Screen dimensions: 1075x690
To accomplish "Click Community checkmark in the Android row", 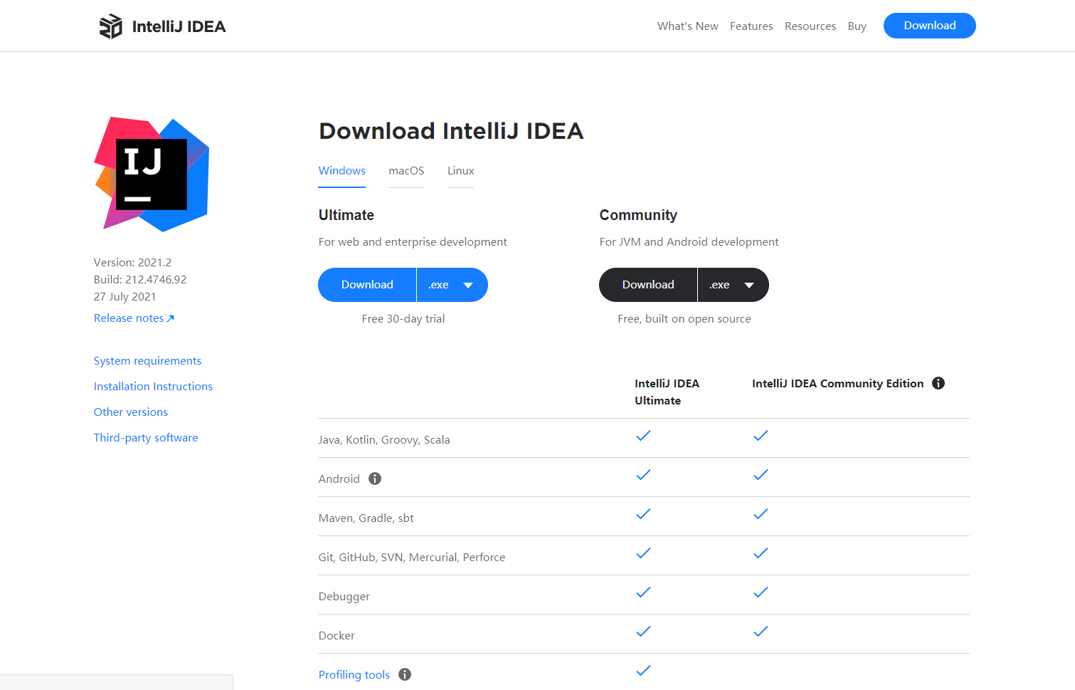I will coord(761,475).
